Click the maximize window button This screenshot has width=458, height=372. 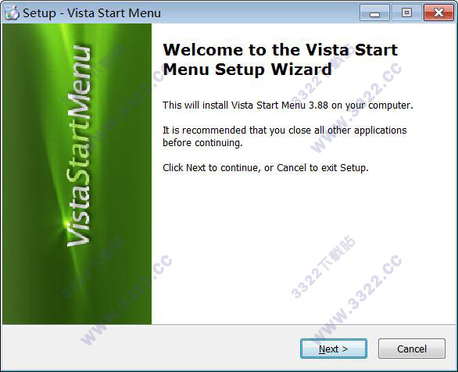tap(406, 13)
